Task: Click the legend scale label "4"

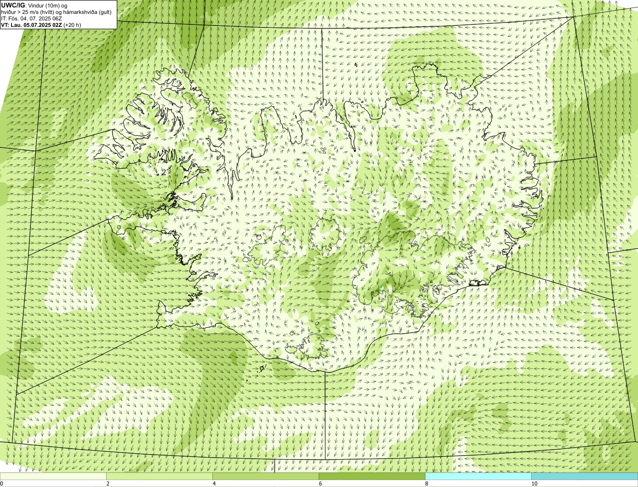Action: 214,484
